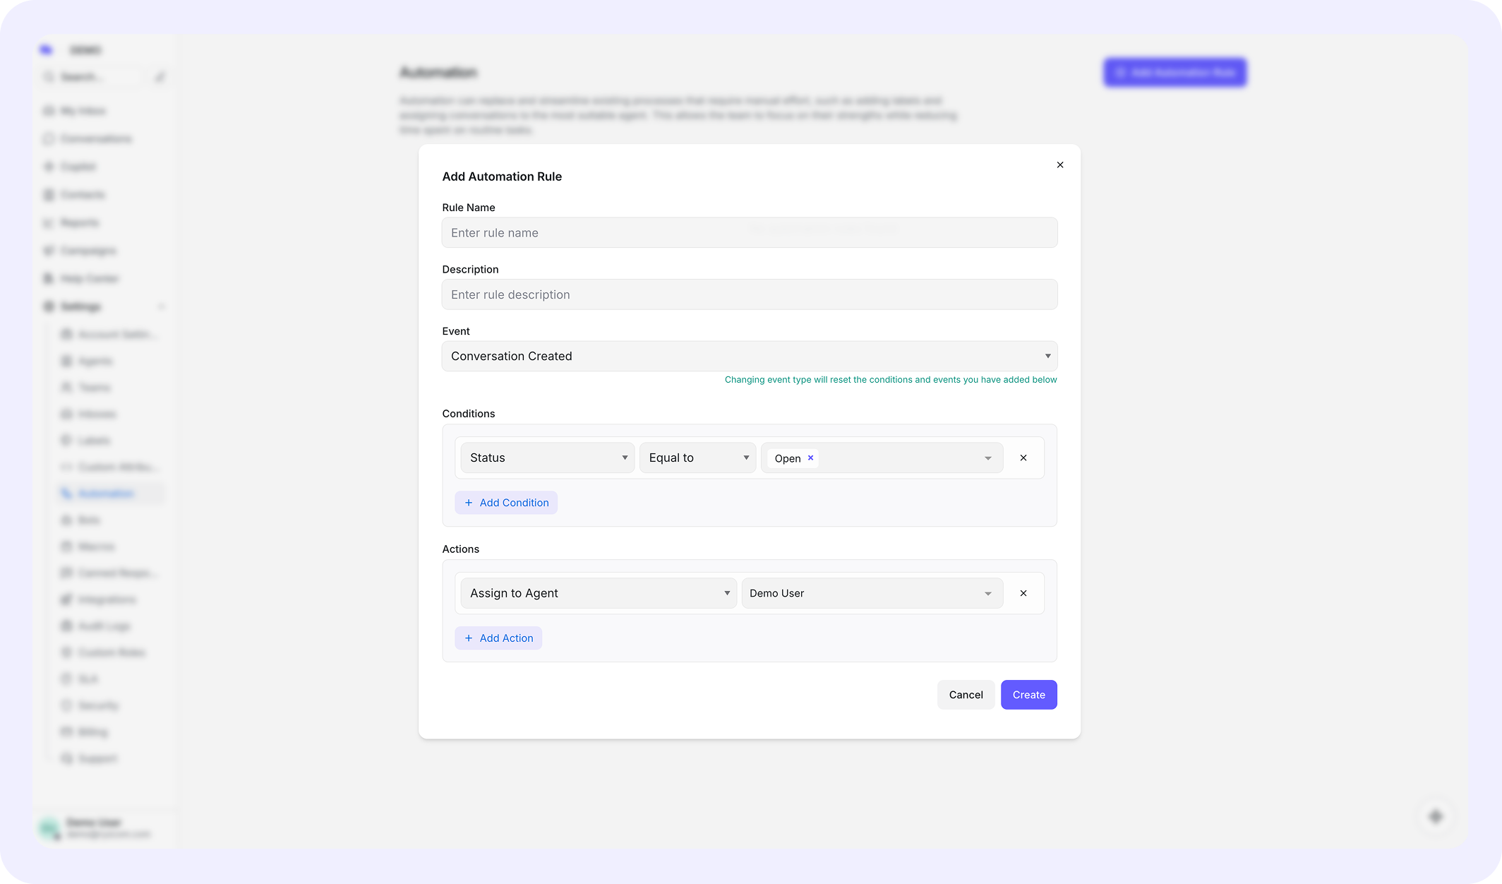Open the Help Center

tap(90, 278)
